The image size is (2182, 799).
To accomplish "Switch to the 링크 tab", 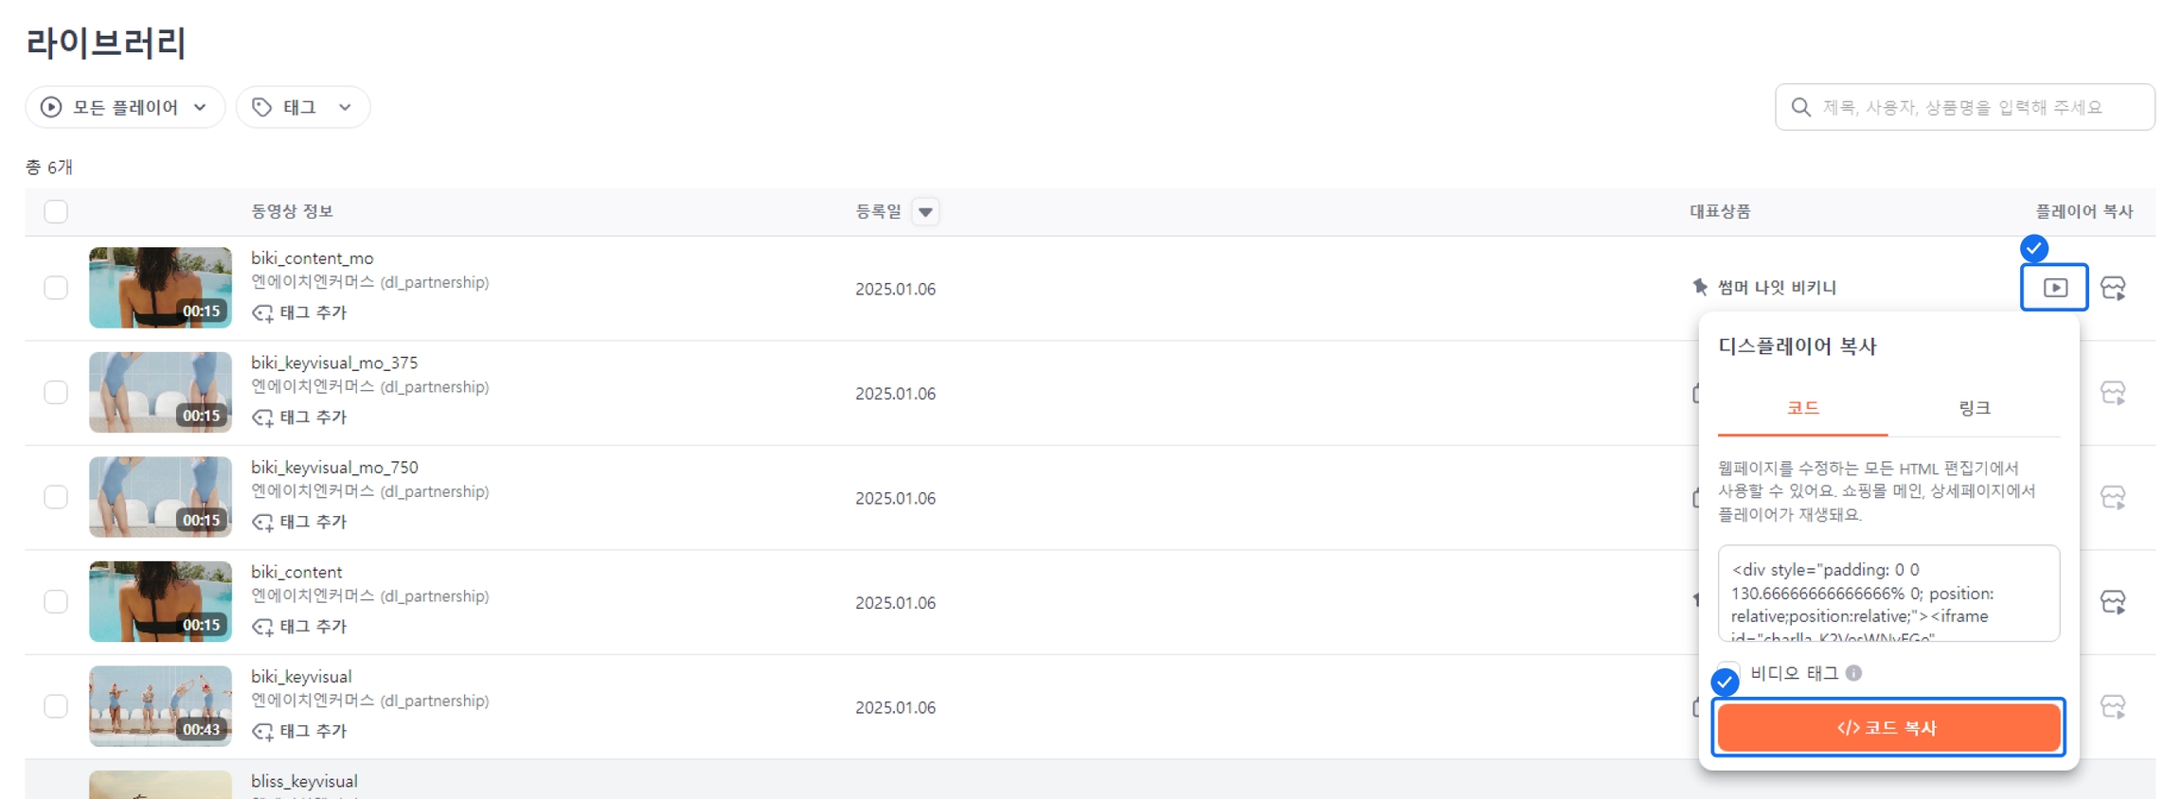I will [1974, 408].
